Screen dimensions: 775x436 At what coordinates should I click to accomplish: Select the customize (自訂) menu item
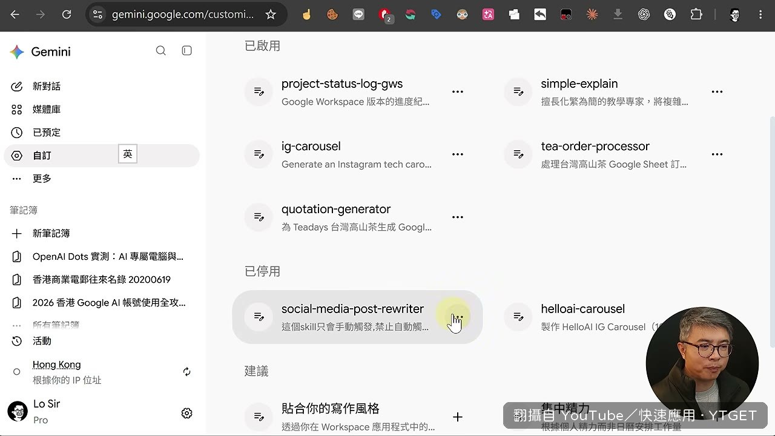pos(102,156)
